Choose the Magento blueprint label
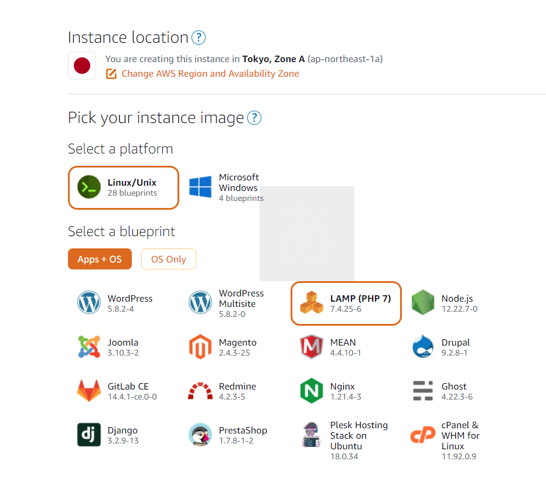Screen dimensions: 546x478 237,342
